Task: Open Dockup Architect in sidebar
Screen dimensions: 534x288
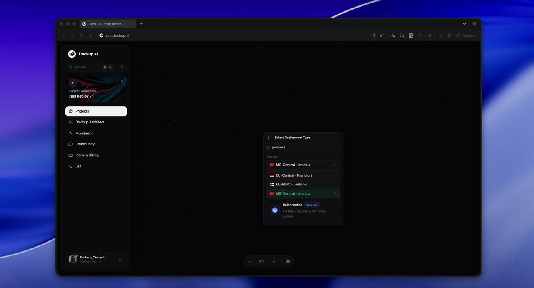Action: (x=96, y=122)
